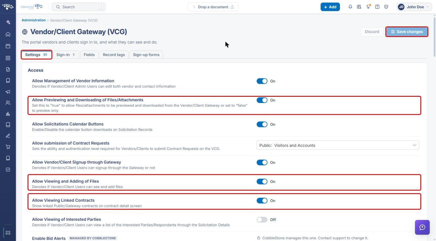Viewport: 436px width, 241px height.
Task: Toggle Allow Viewing Linked Contracts switch
Action: pos(262,201)
